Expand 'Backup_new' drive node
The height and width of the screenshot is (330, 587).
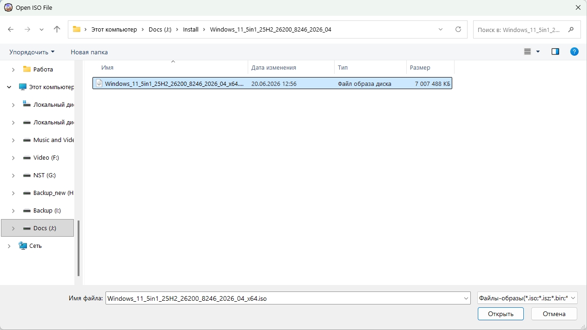[x=13, y=193]
